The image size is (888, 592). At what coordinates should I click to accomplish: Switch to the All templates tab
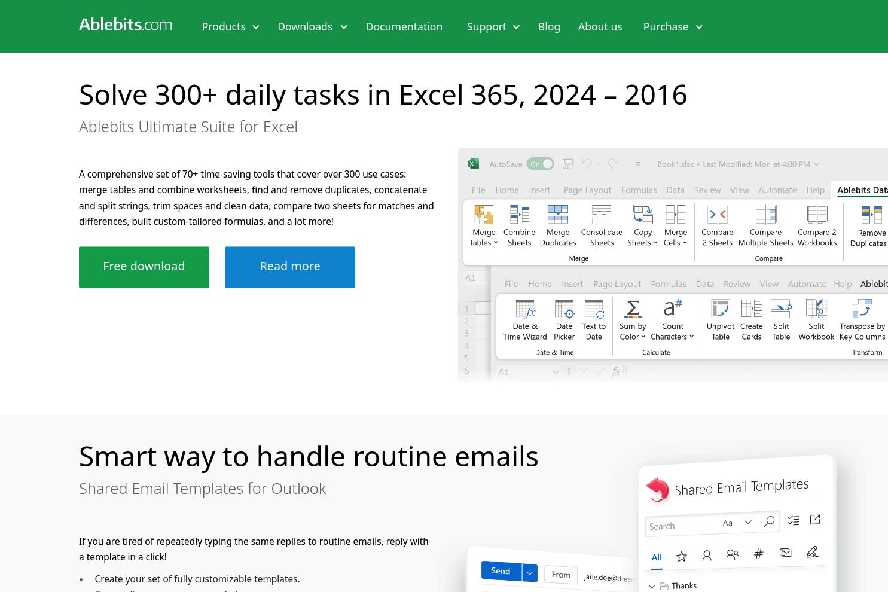click(x=657, y=557)
